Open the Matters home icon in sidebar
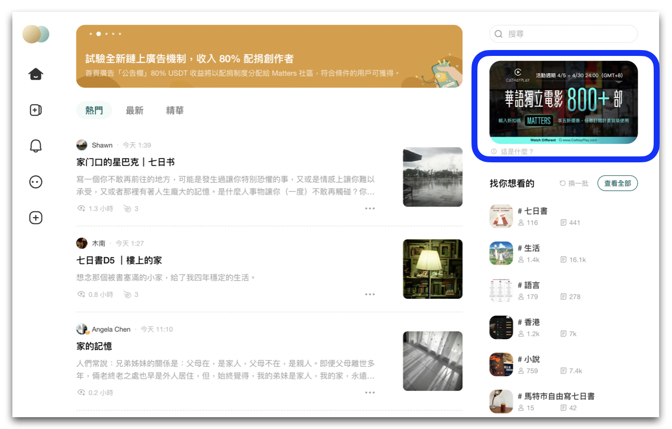This screenshot has height=429, width=672. tap(35, 74)
